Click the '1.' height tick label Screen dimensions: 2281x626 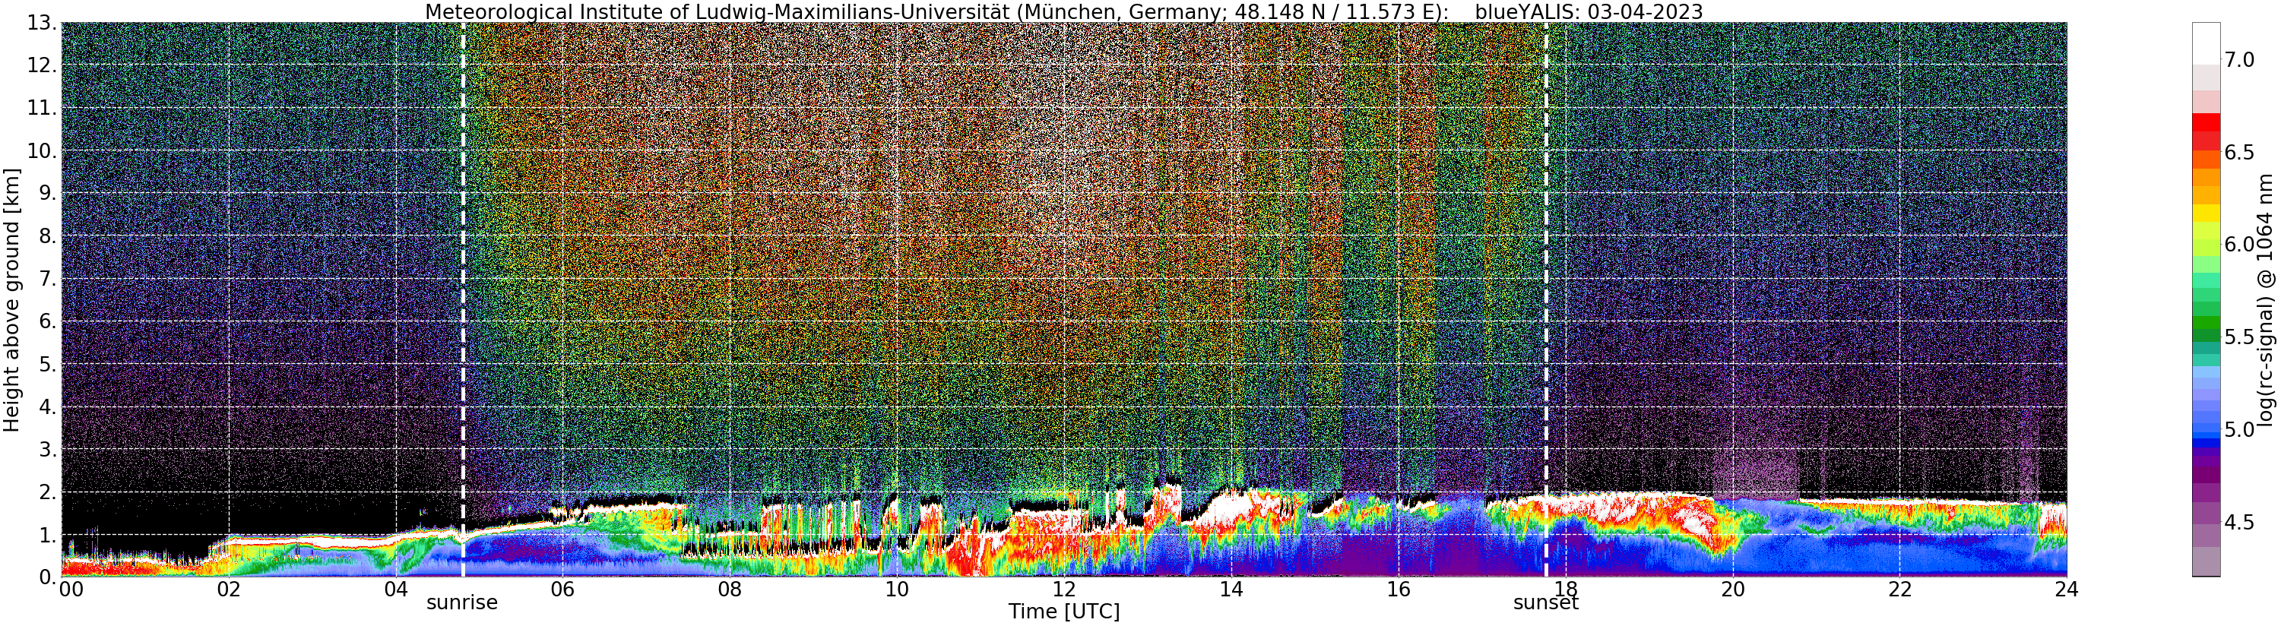click(x=48, y=535)
